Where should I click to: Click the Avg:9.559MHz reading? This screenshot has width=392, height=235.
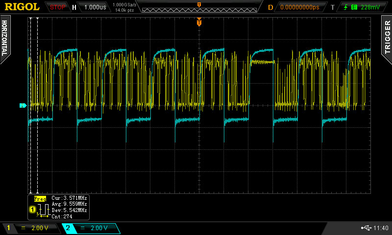click(69, 204)
